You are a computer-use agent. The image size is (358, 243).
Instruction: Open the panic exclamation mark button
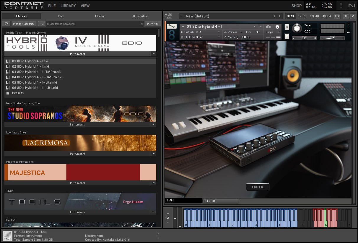[x=341, y=6]
